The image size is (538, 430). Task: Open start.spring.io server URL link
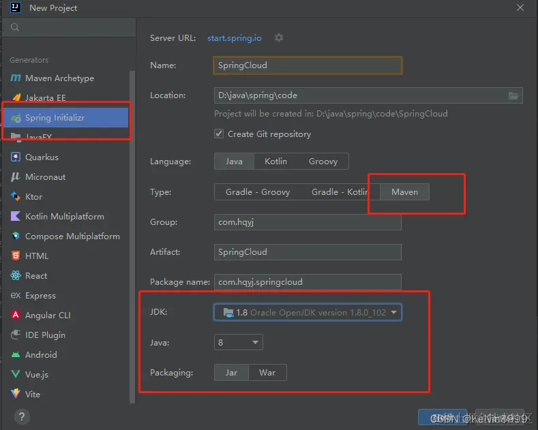pyautogui.click(x=235, y=37)
